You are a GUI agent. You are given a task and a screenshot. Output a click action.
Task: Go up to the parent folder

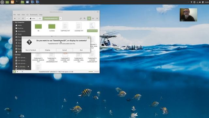pyautogui.click(x=23, y=18)
